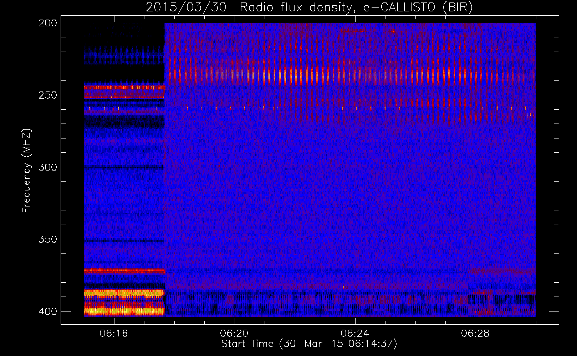Click the 06:16 time tick label
The image size is (577, 356).
(x=114, y=334)
